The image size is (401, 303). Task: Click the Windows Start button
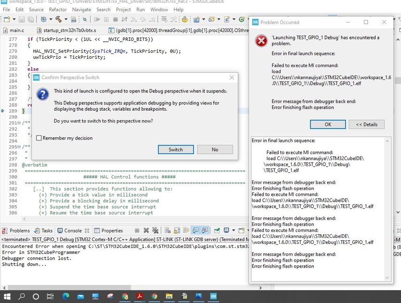click(7, 296)
